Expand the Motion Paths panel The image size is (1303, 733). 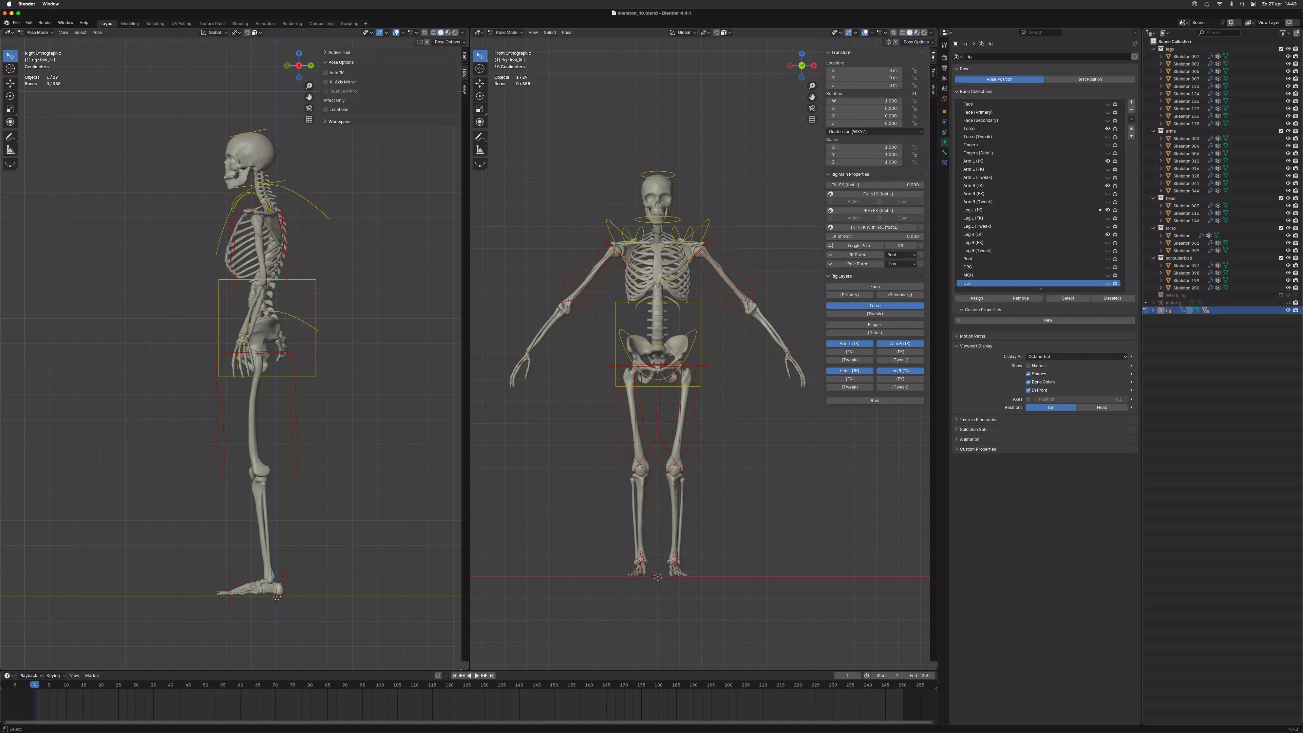[972, 336]
